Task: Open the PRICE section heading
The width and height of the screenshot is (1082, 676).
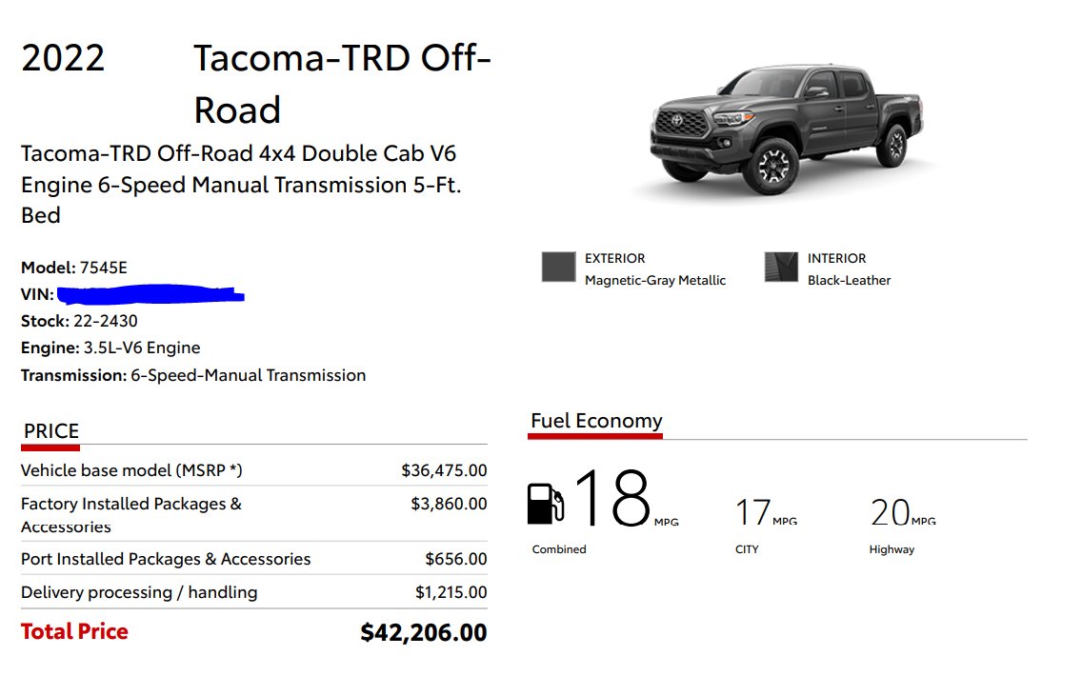Action: tap(51, 431)
